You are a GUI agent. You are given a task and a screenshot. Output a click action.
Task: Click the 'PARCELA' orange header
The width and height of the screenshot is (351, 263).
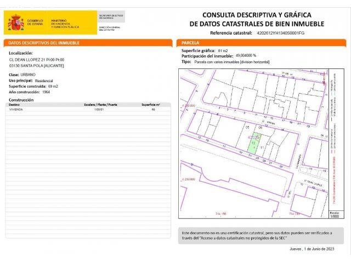(261, 43)
